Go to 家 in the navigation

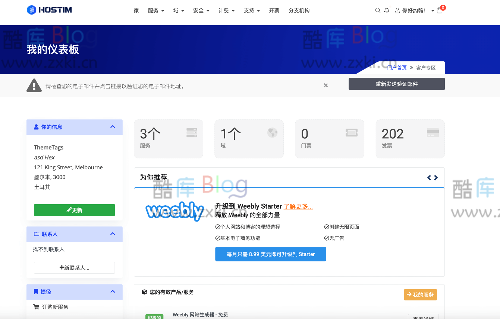click(x=136, y=11)
